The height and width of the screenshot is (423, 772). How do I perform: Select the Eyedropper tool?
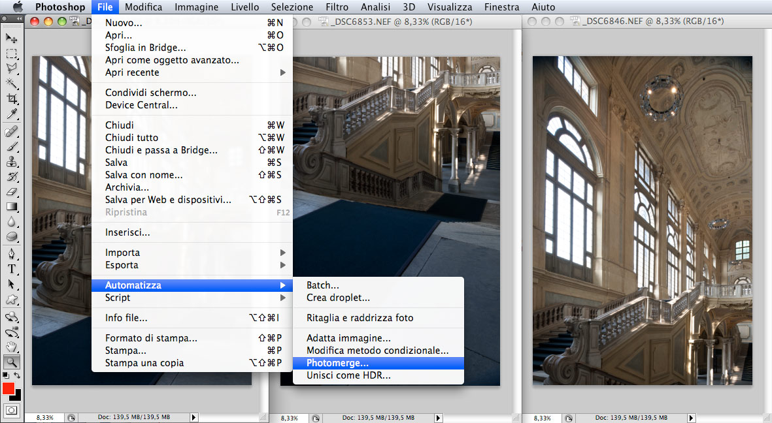(x=11, y=114)
